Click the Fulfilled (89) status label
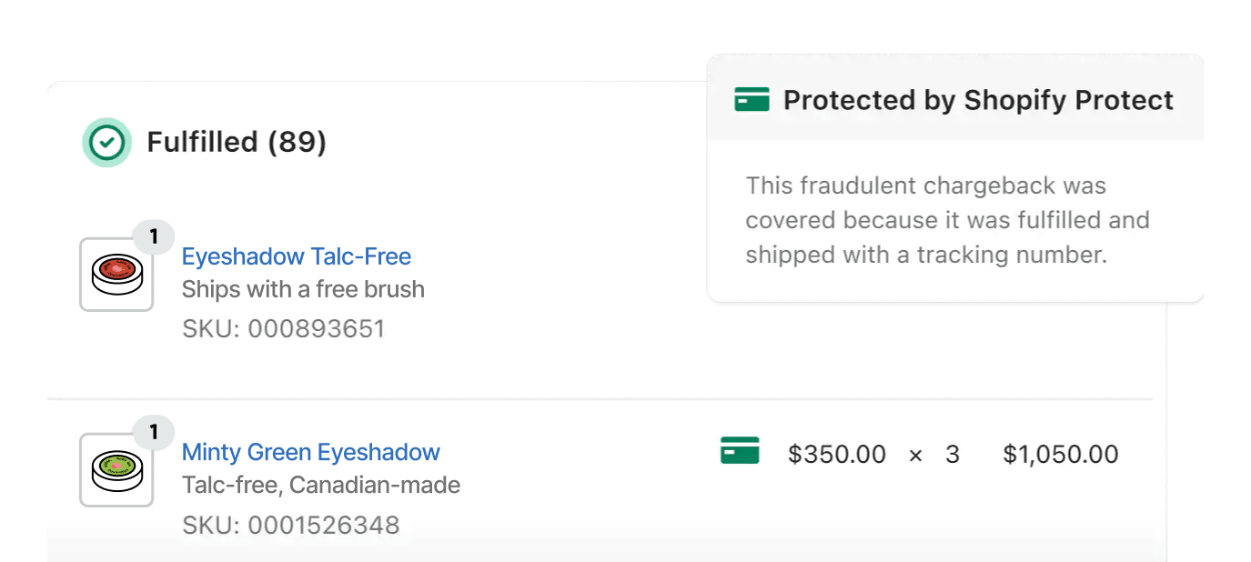 237,143
